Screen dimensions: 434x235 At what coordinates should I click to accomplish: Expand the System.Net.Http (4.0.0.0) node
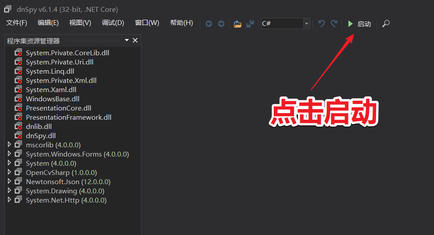click(9, 199)
